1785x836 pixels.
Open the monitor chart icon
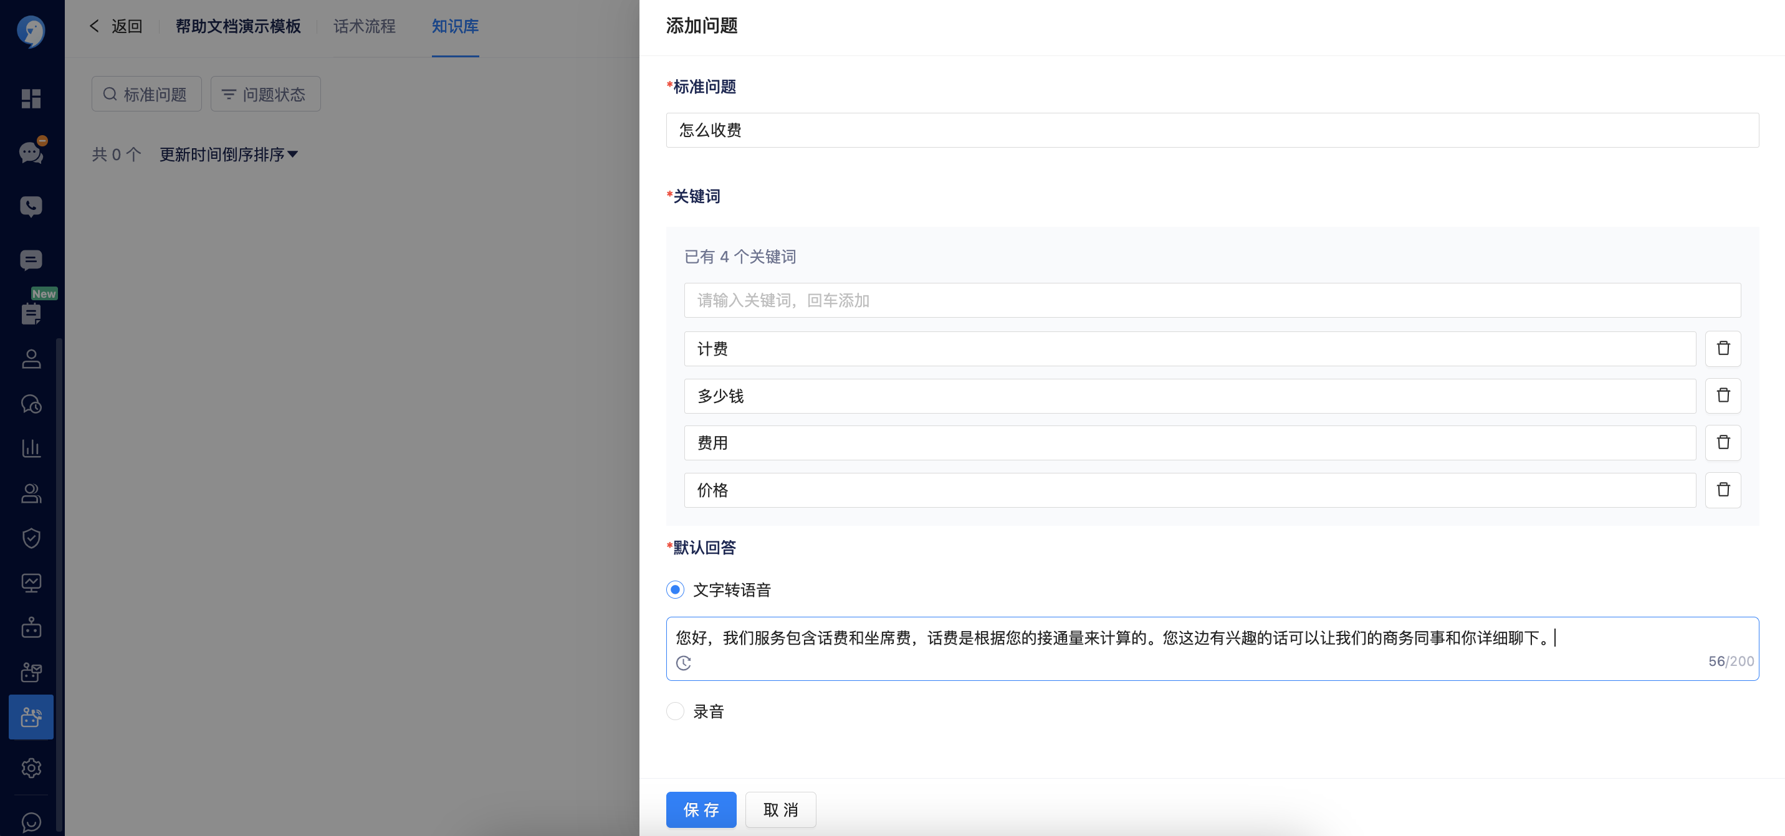(x=31, y=583)
